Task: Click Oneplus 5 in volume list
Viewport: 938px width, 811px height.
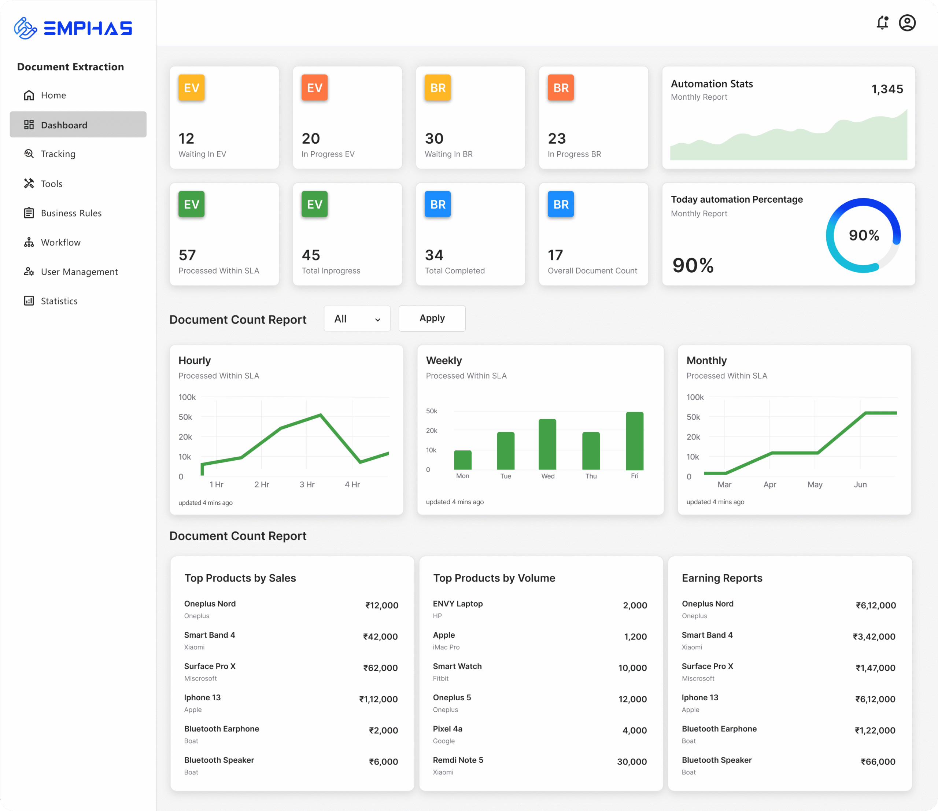Action: pos(452,697)
